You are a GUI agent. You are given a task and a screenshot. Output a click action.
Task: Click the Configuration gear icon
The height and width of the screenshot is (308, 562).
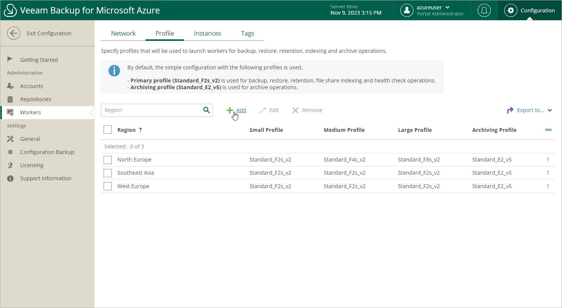pos(511,10)
